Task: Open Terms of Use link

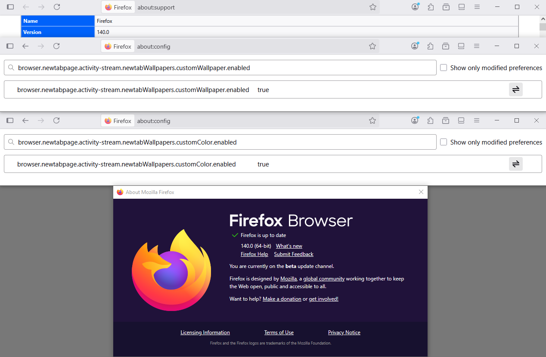Action: coord(279,332)
